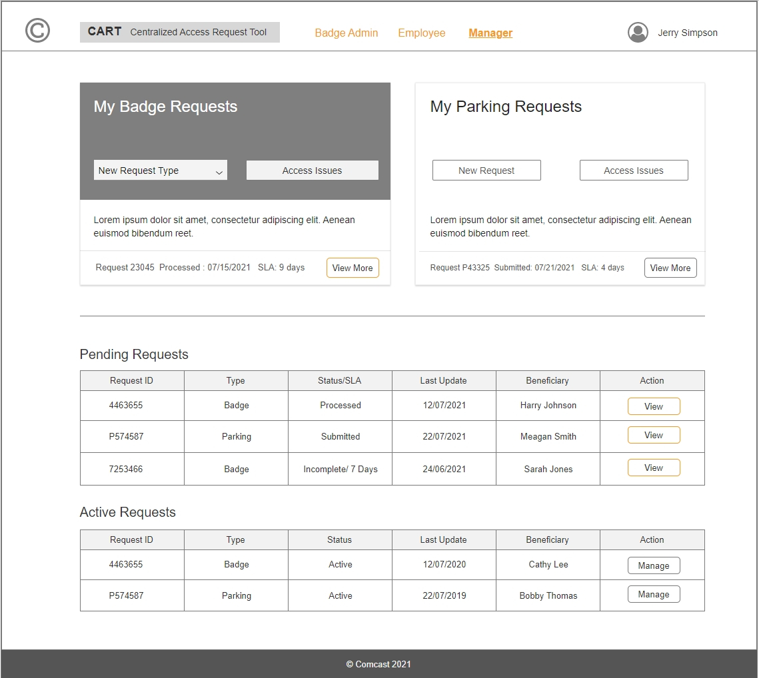View Sarah Jones's incomplete badge request
The width and height of the screenshot is (759, 678).
click(x=653, y=468)
